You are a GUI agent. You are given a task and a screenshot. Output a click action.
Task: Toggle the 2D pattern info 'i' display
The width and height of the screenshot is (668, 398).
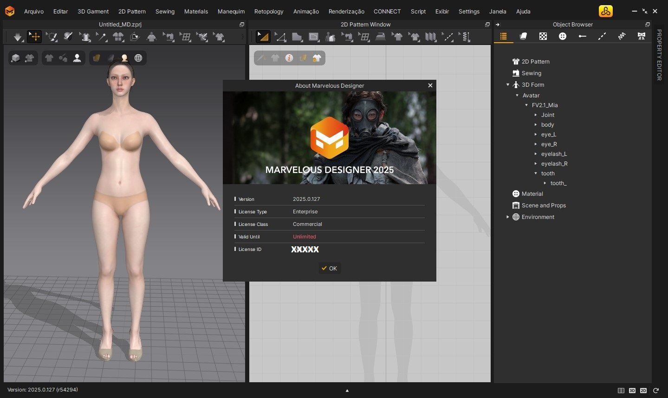coord(289,58)
